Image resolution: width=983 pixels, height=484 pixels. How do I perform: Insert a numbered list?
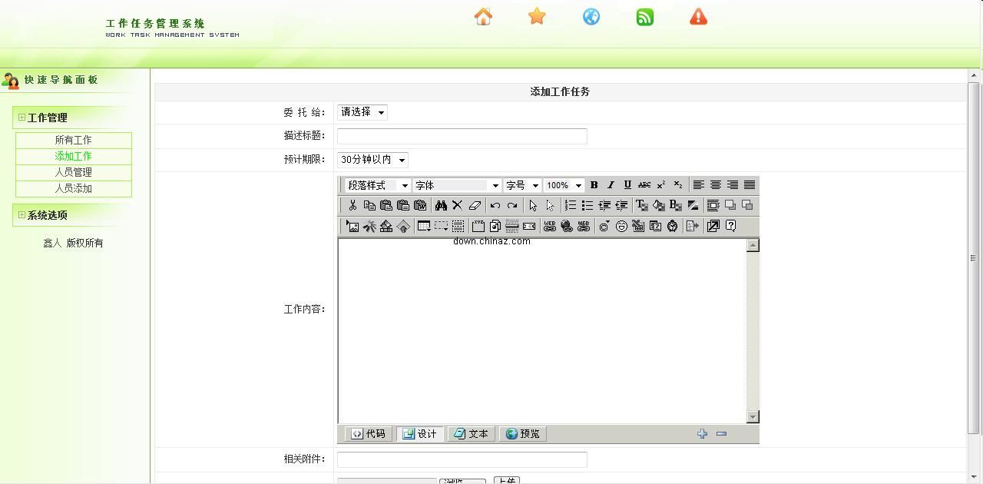[570, 205]
